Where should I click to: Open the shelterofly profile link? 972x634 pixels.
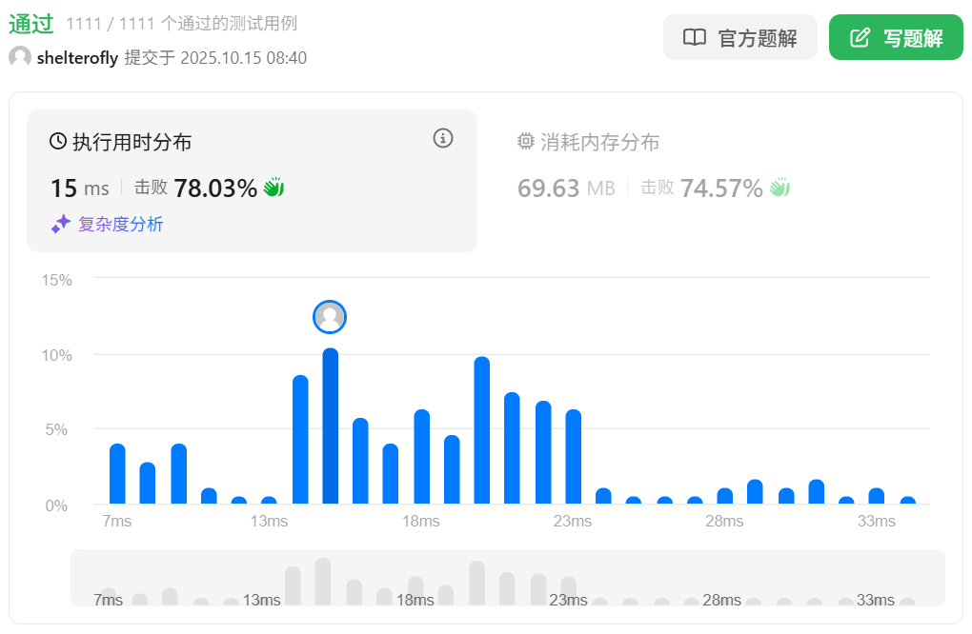click(x=77, y=58)
